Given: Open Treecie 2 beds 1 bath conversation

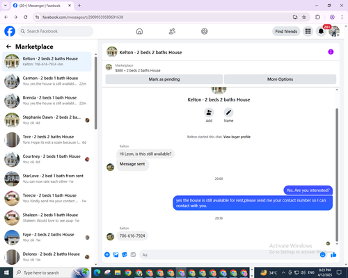Looking at the screenshot, I should pyautogui.click(x=47, y=198).
